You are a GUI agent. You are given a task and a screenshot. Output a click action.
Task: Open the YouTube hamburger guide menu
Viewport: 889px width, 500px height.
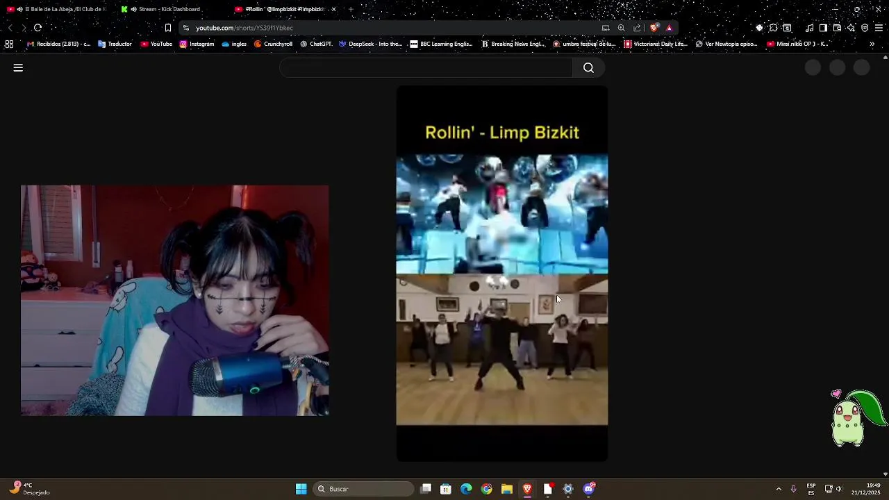click(x=18, y=67)
